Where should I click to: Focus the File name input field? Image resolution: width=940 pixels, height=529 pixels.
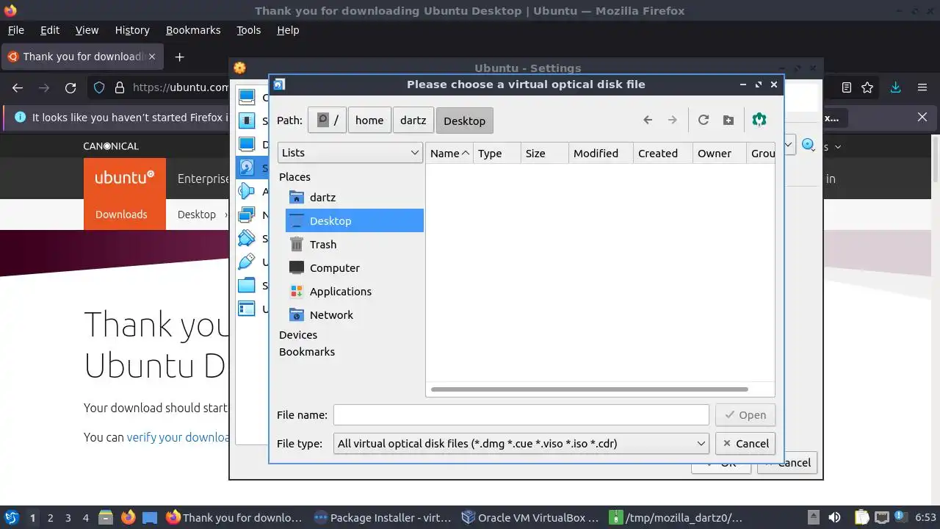521,414
